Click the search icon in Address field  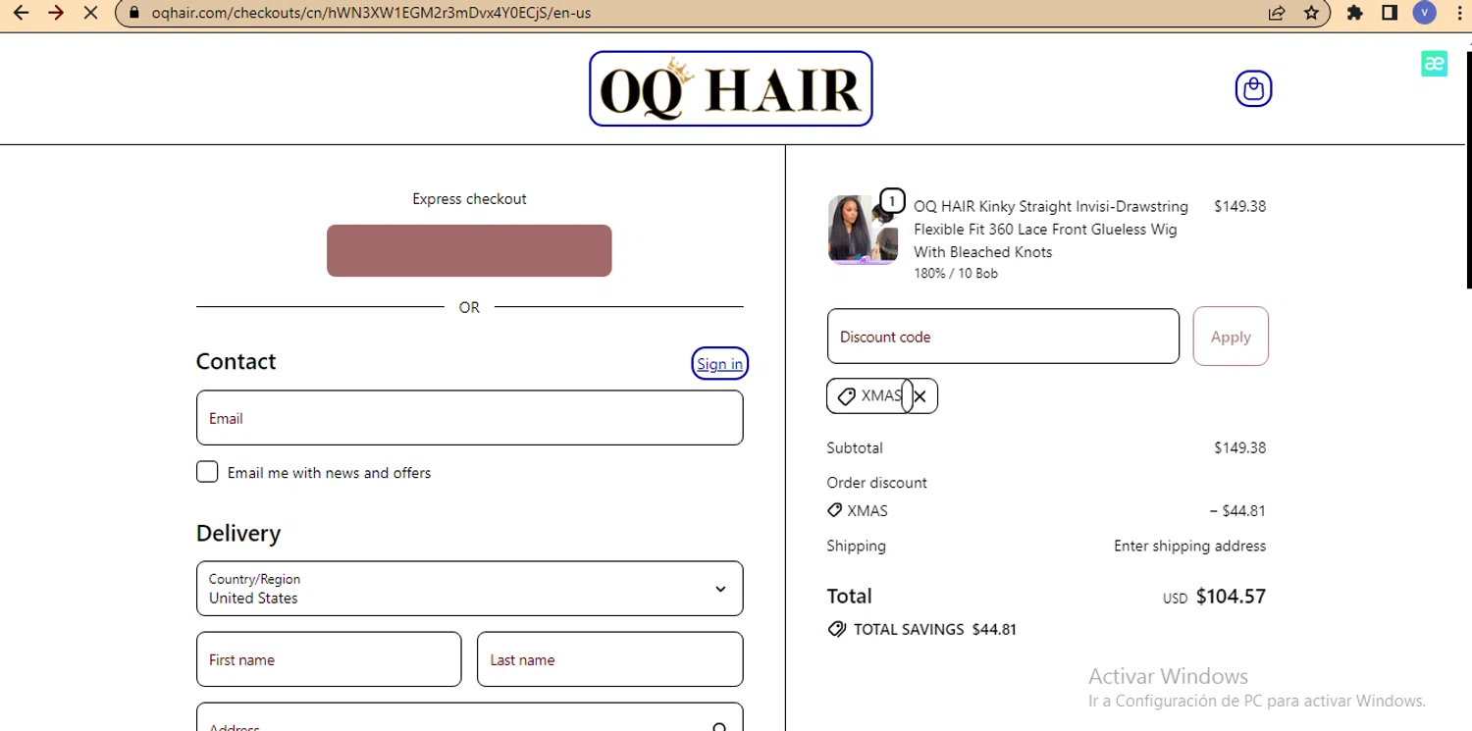pyautogui.click(x=719, y=727)
